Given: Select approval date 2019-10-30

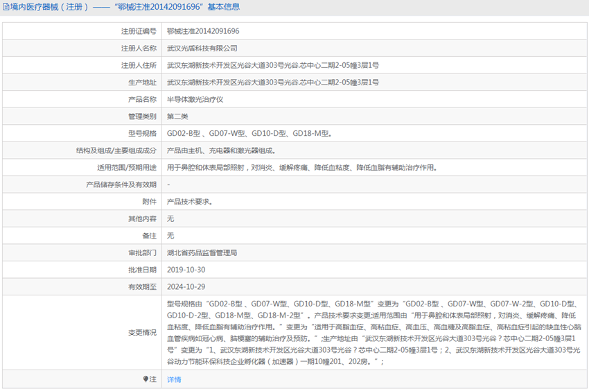Looking at the screenshot, I should point(186,270).
